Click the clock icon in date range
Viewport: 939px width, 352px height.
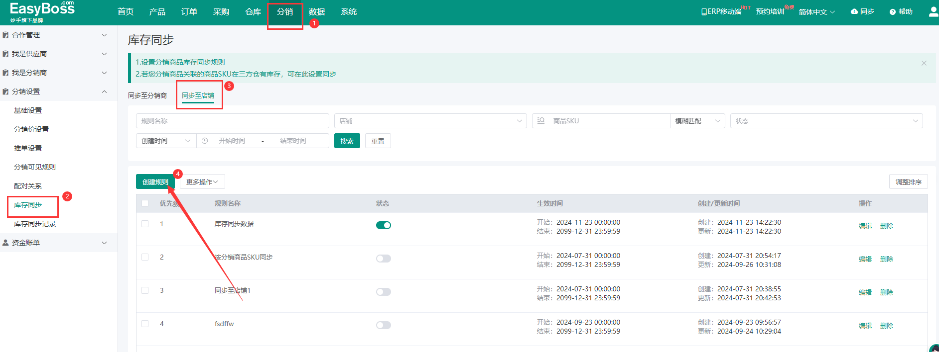(x=205, y=141)
